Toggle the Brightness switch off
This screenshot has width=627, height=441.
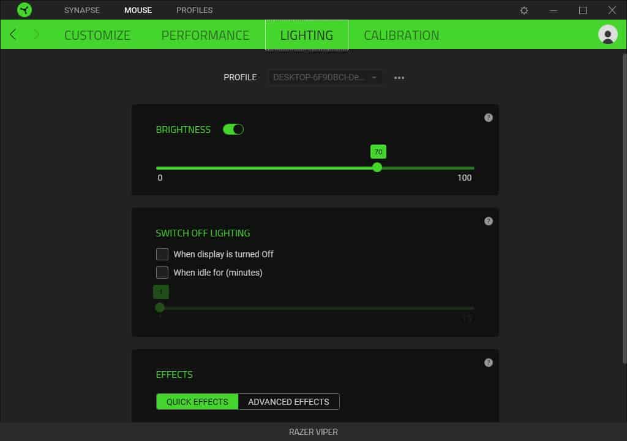(x=233, y=129)
